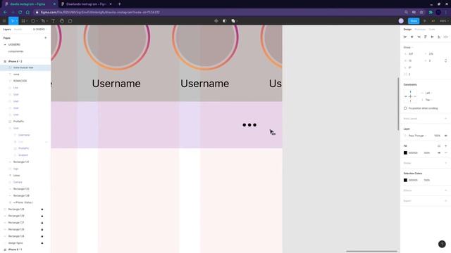451x253 pixels.
Task: Open the zoom level dropdown
Action: pos(444,21)
